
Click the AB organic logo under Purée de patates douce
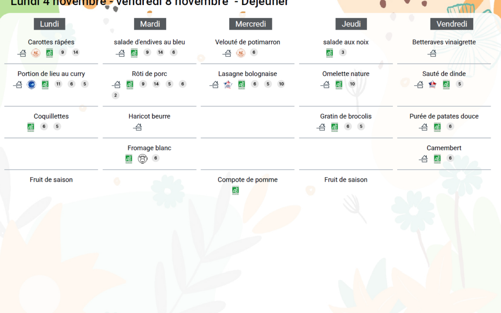pos(437,127)
